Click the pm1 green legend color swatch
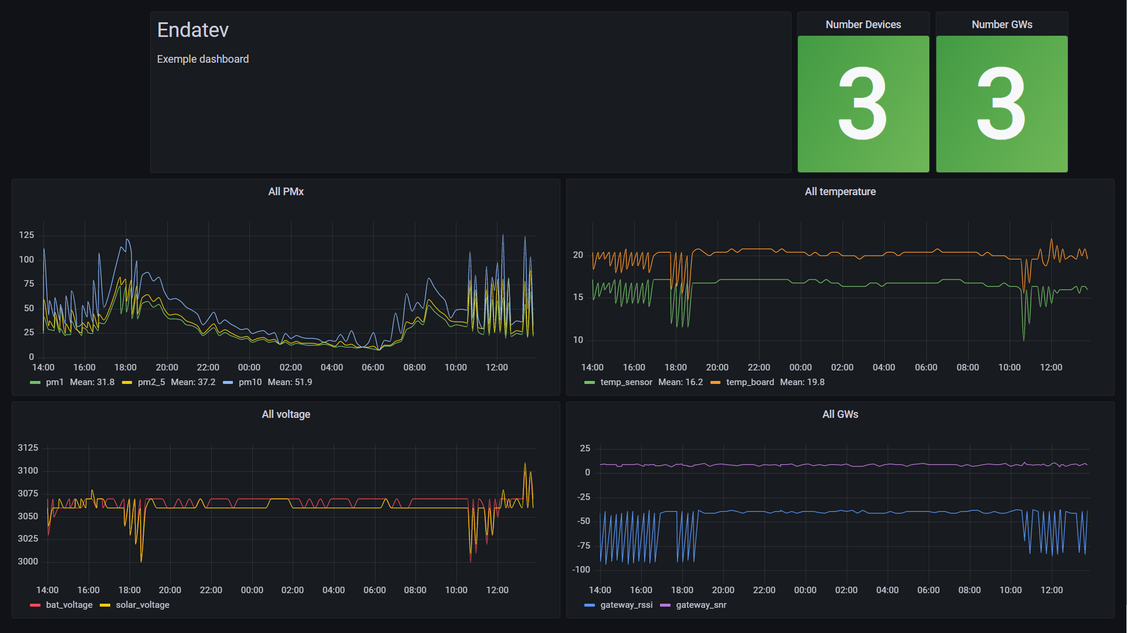This screenshot has width=1127, height=633. [x=35, y=383]
